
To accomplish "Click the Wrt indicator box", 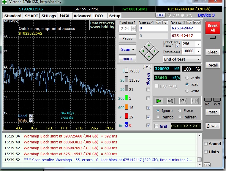I will [217, 99].
